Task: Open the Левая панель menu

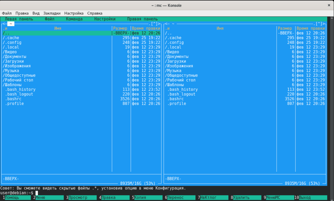Action: 19,19
